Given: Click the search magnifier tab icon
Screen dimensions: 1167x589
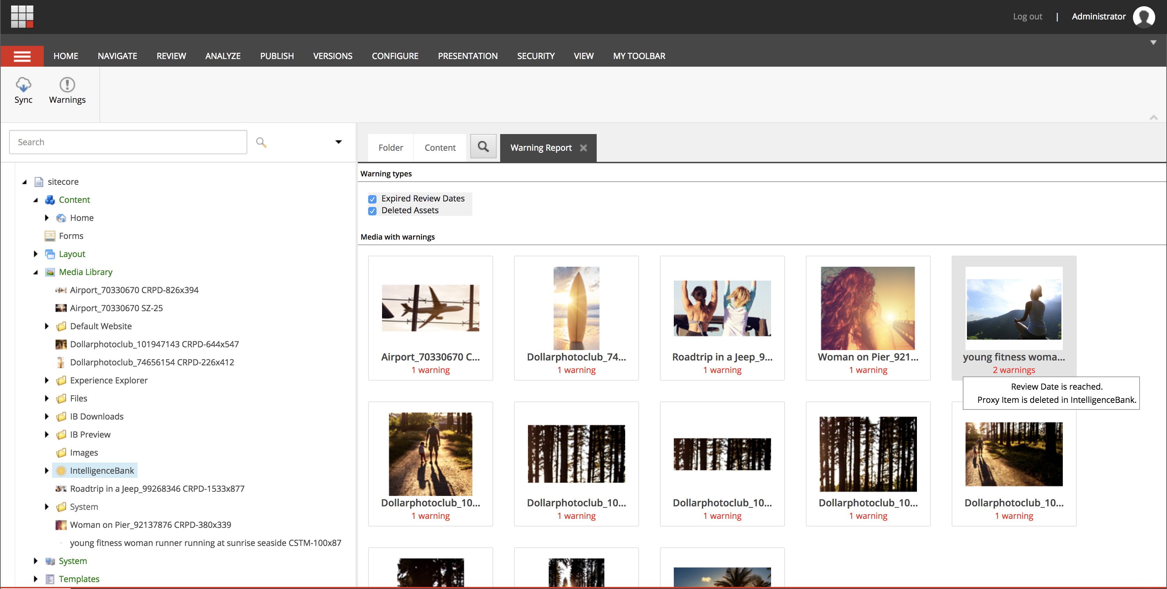Looking at the screenshot, I should point(483,147).
